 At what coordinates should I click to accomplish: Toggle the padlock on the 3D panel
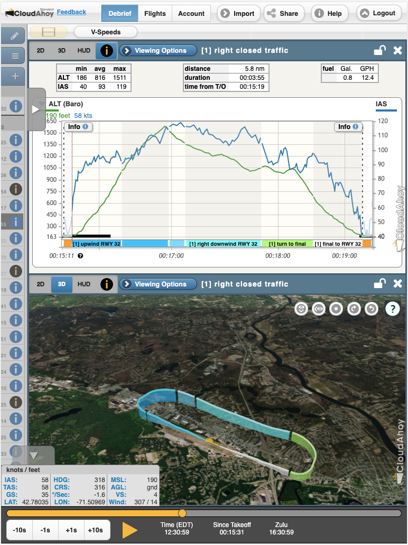pyautogui.click(x=379, y=284)
